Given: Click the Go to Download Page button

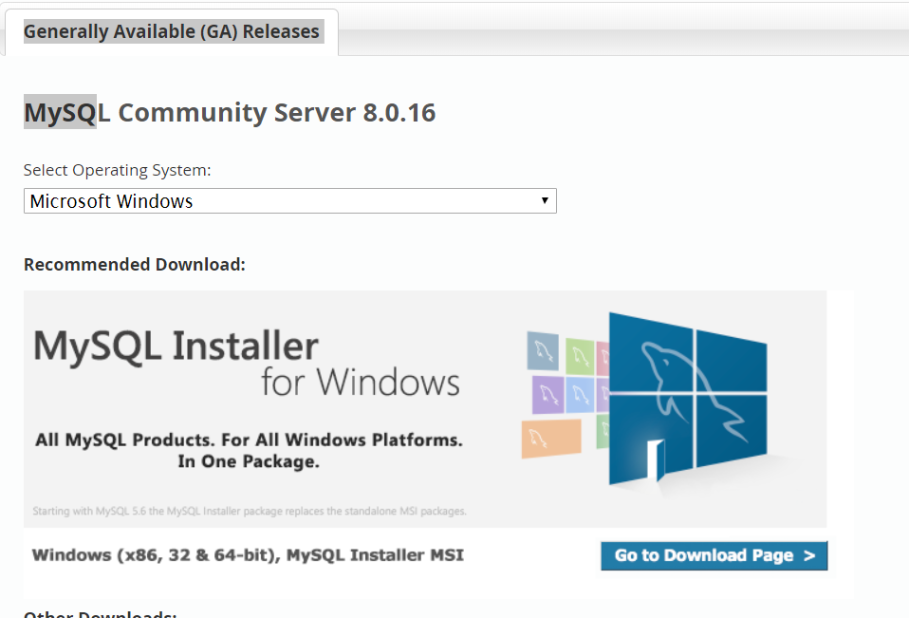Looking at the screenshot, I should coord(714,555).
